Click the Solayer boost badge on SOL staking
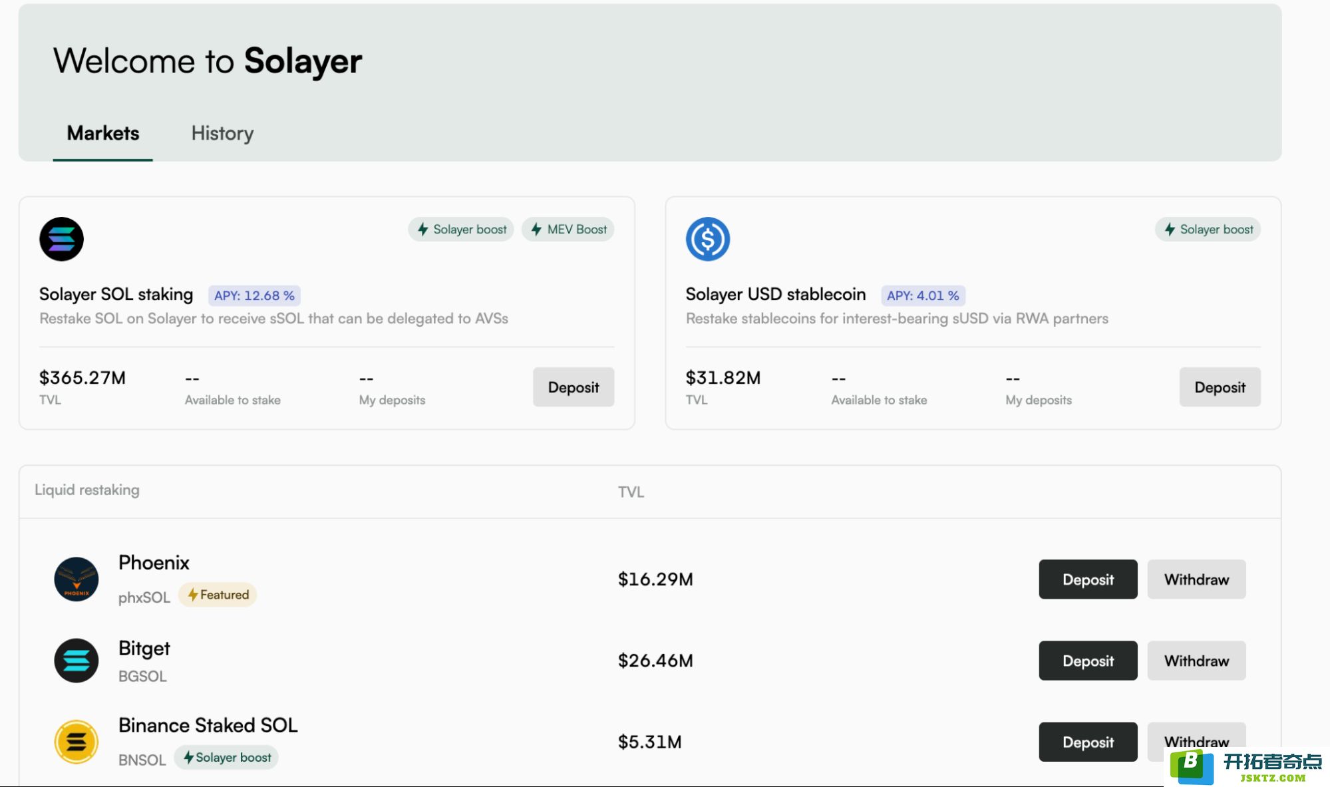 (x=461, y=230)
